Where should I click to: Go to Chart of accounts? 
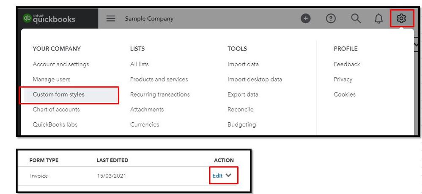click(x=56, y=110)
